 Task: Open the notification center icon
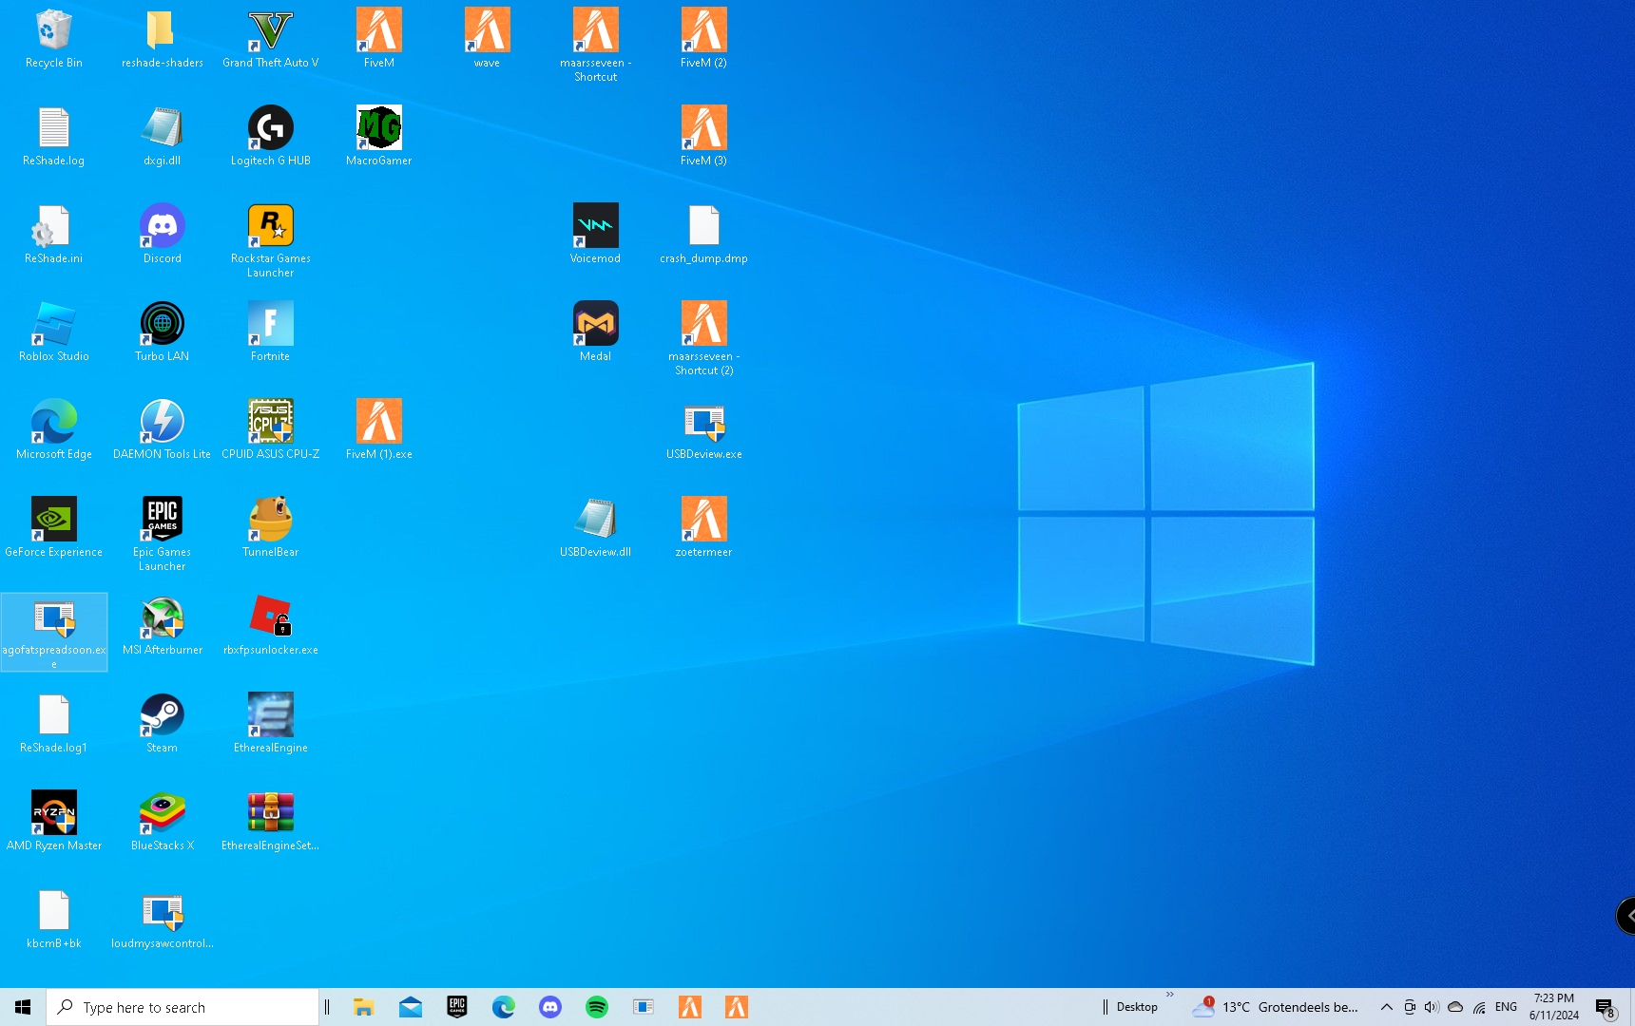click(1606, 1007)
